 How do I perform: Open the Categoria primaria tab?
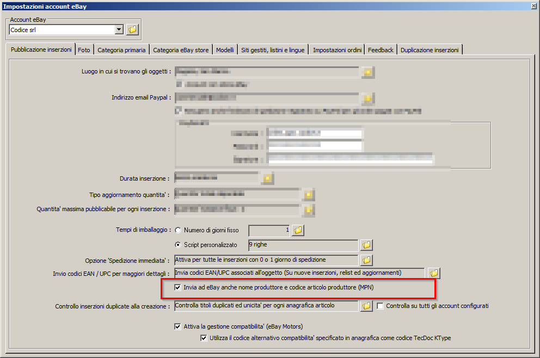coord(121,50)
